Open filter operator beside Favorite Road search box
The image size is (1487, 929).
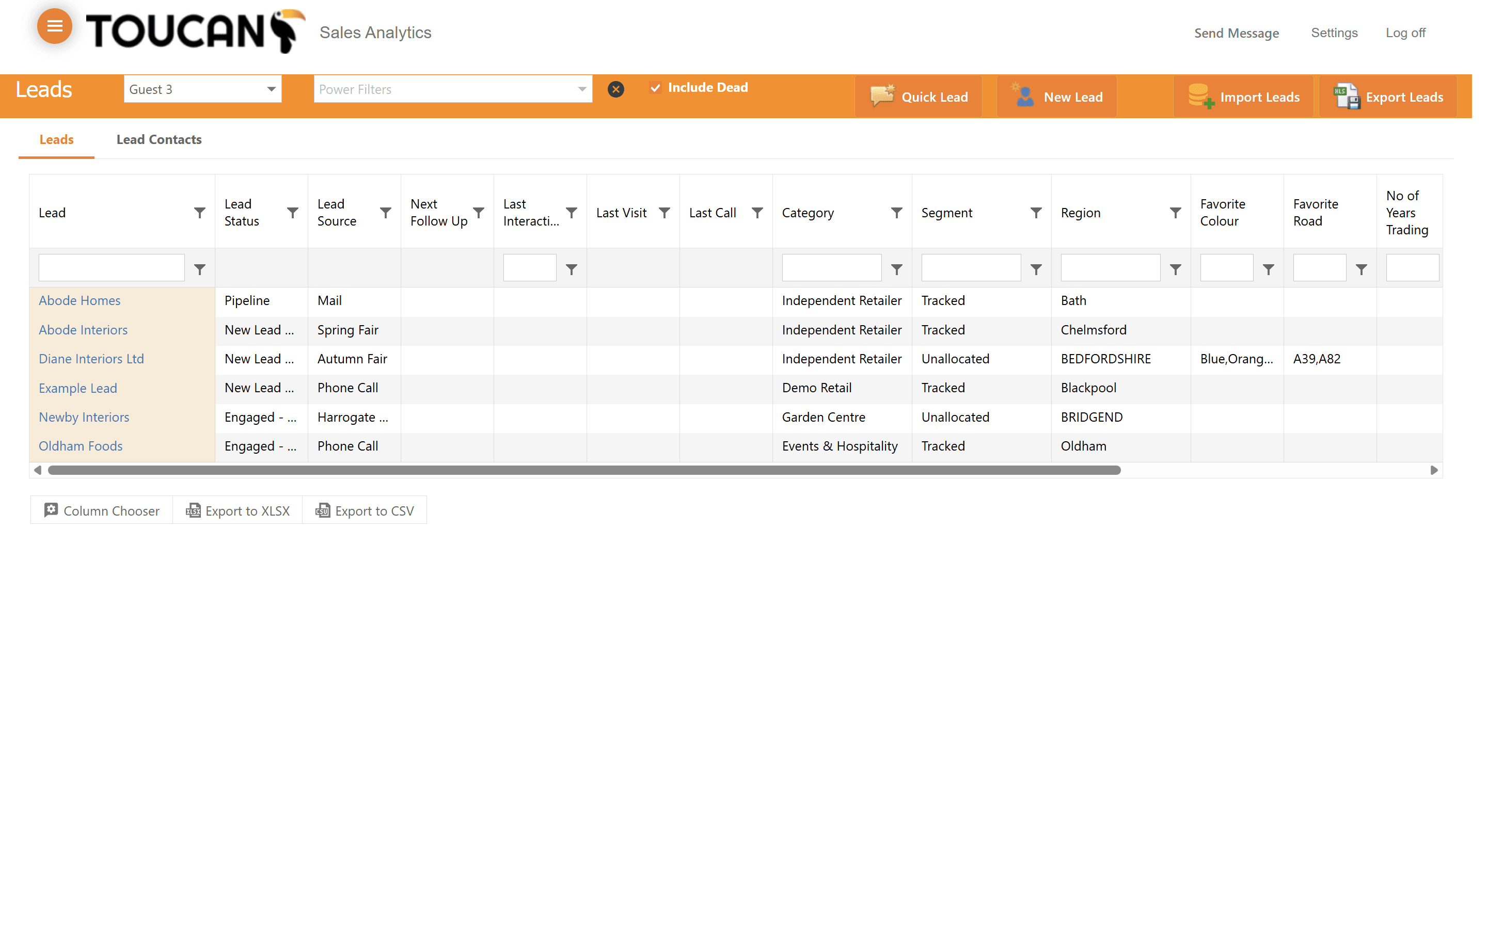coord(1361,269)
